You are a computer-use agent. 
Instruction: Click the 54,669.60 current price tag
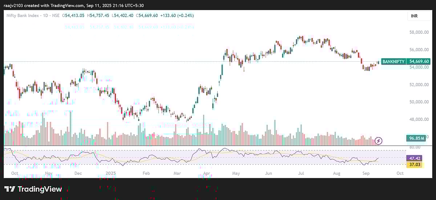coord(419,62)
